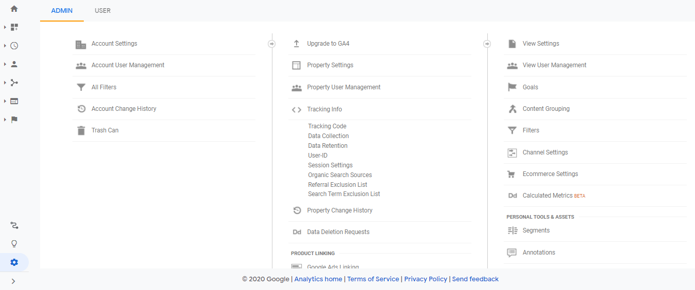Click the arrow between Account and Property columns
The width and height of the screenshot is (695, 290).
(272, 44)
